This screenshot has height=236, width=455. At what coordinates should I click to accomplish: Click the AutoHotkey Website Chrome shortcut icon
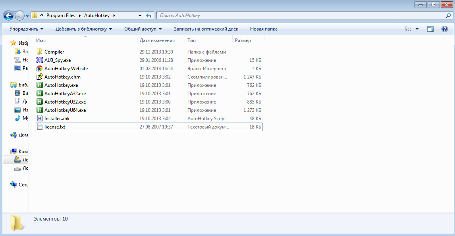point(39,69)
